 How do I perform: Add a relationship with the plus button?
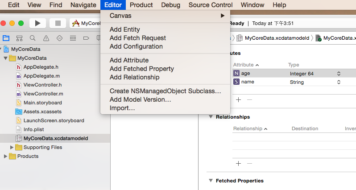click(x=238, y=163)
